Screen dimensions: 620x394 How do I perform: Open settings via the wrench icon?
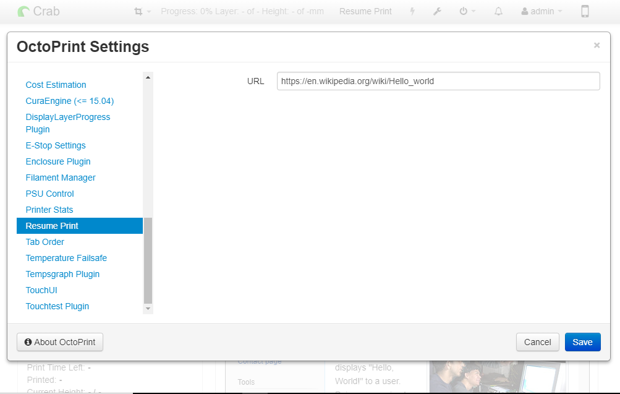pos(437,12)
